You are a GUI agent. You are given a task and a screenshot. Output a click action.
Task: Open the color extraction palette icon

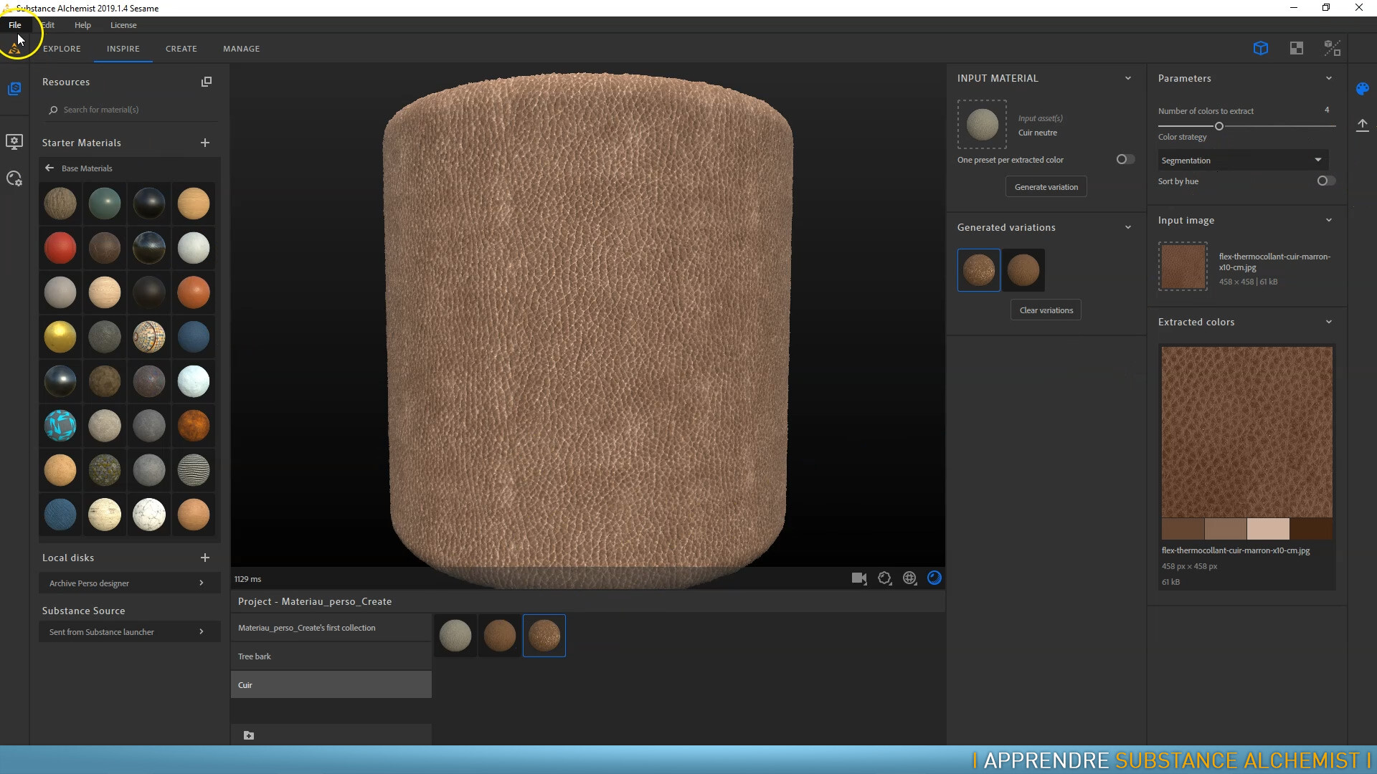coord(1363,89)
